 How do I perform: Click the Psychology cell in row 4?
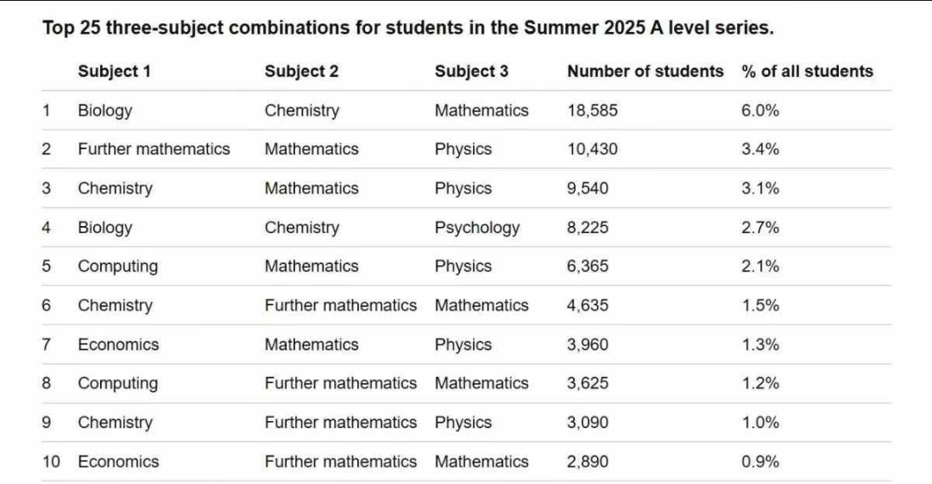tap(477, 228)
